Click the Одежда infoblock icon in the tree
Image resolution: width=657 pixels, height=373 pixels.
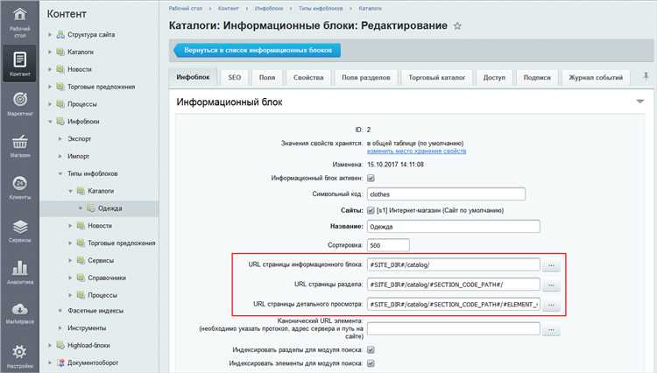(x=90, y=208)
